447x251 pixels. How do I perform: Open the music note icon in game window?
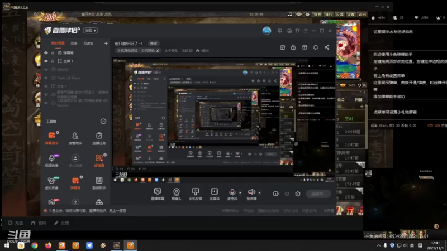click(x=289, y=15)
